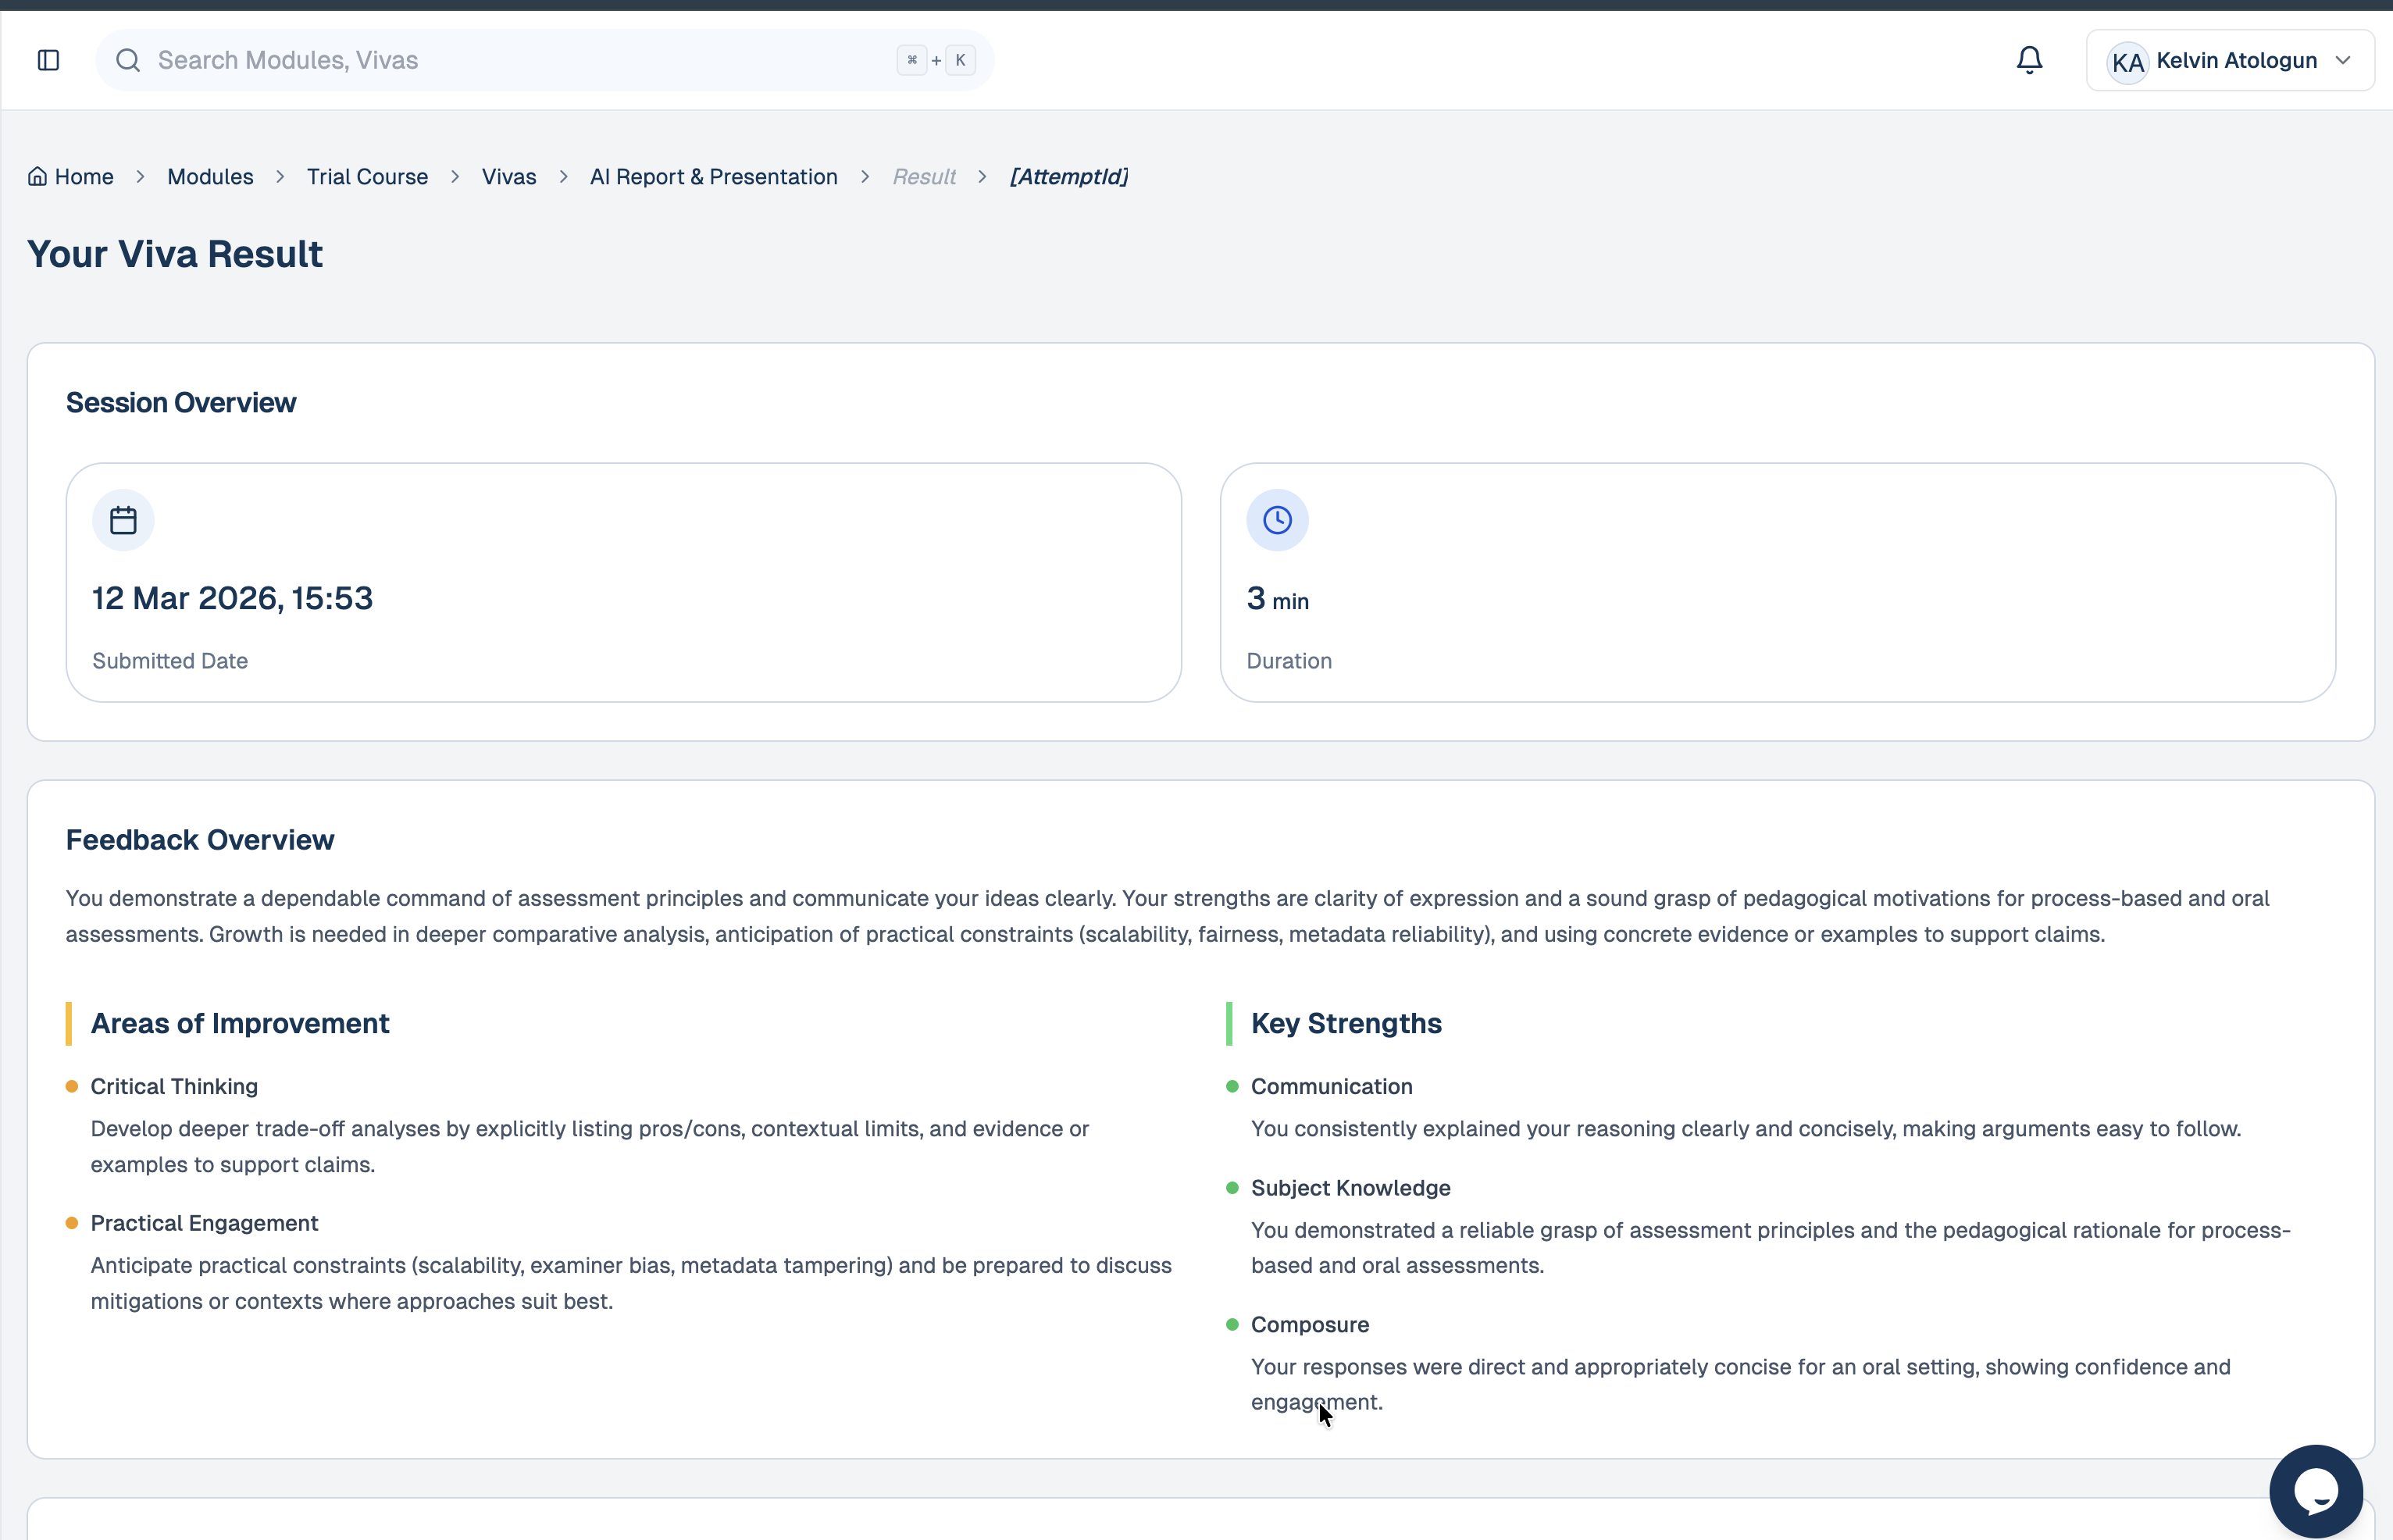Click the Result breadcrumb
This screenshot has height=1540, width=2393.
[924, 177]
